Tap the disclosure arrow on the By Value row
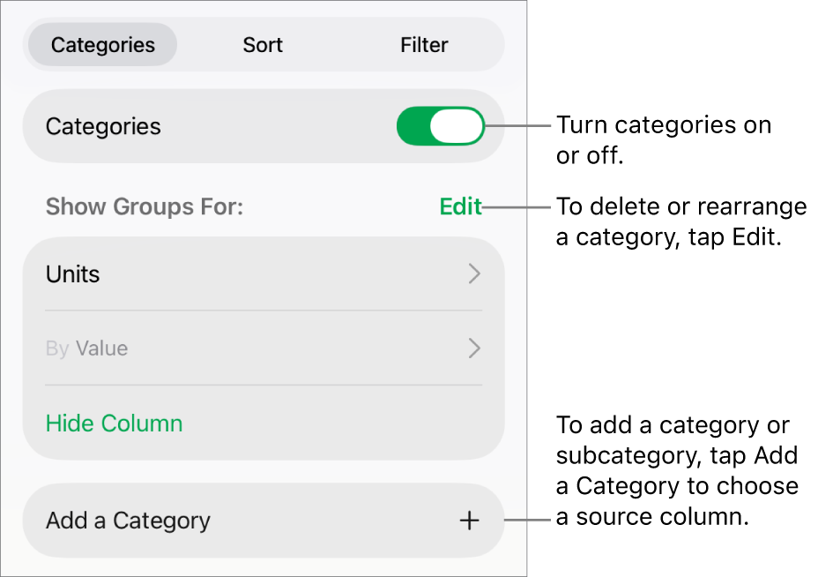 474,348
